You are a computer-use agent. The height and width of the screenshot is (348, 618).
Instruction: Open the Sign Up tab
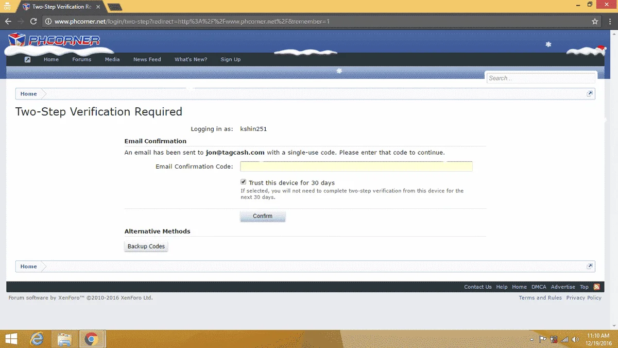click(x=231, y=59)
